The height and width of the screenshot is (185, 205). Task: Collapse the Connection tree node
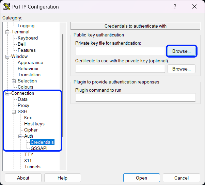point(7,93)
